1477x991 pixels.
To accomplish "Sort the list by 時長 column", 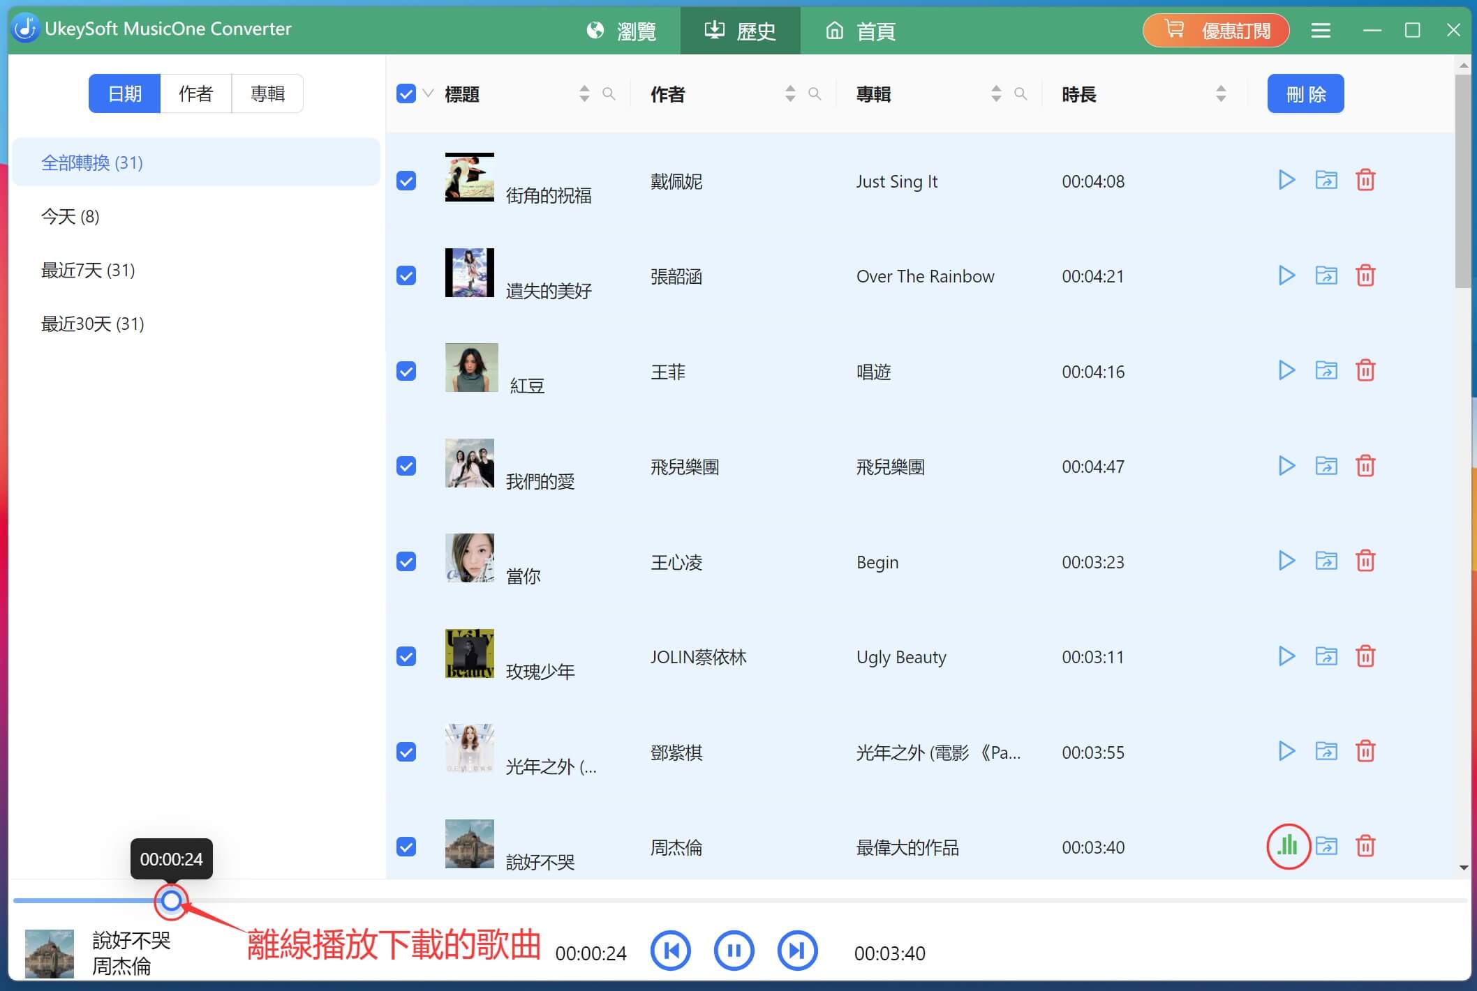I will tap(1220, 93).
